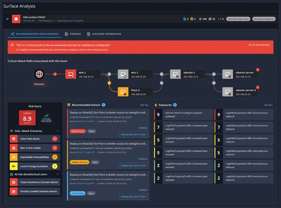The width and height of the screenshot is (281, 208).
Task: Select the red win-1 node icon
Action: pos(70,74)
